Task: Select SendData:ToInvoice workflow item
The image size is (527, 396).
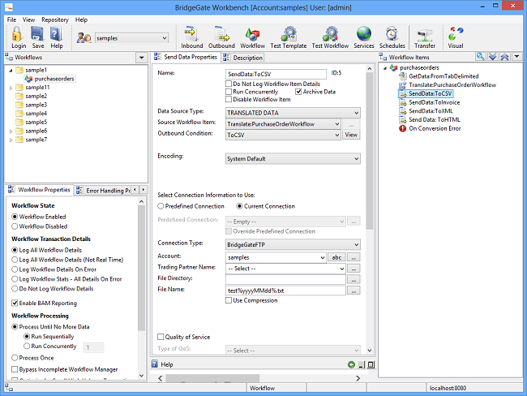Action: (434, 102)
